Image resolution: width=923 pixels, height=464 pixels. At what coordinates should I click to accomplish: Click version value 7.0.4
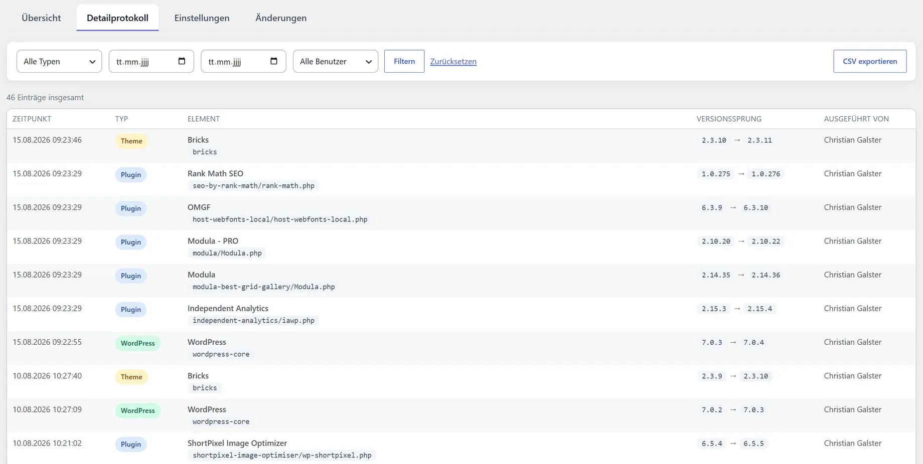point(753,342)
